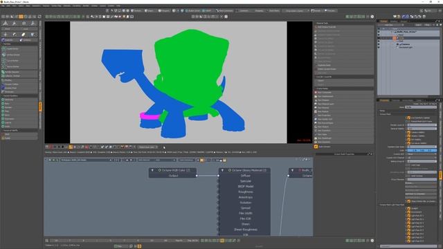
Task: Collapse the Octane Glossy Material node
Action: (222, 170)
